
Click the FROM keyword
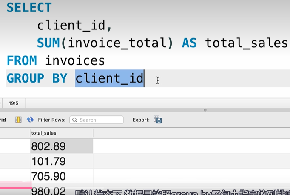(22, 60)
